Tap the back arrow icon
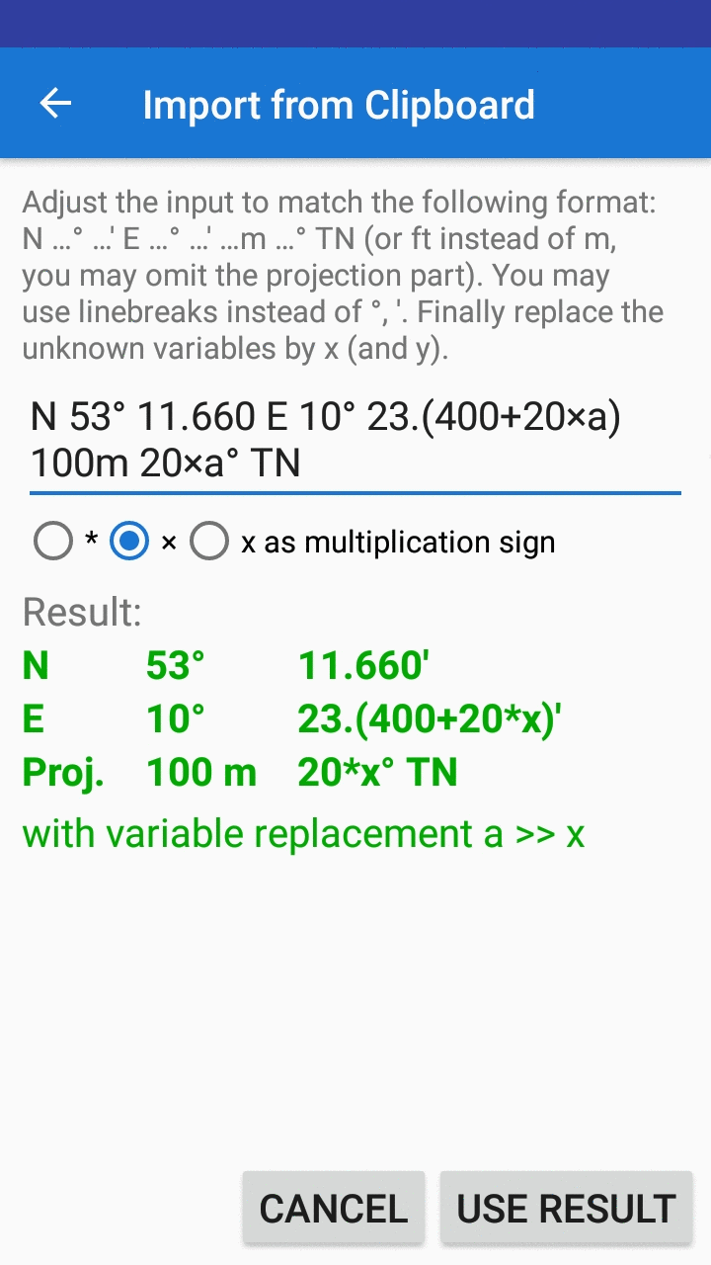 click(x=55, y=104)
